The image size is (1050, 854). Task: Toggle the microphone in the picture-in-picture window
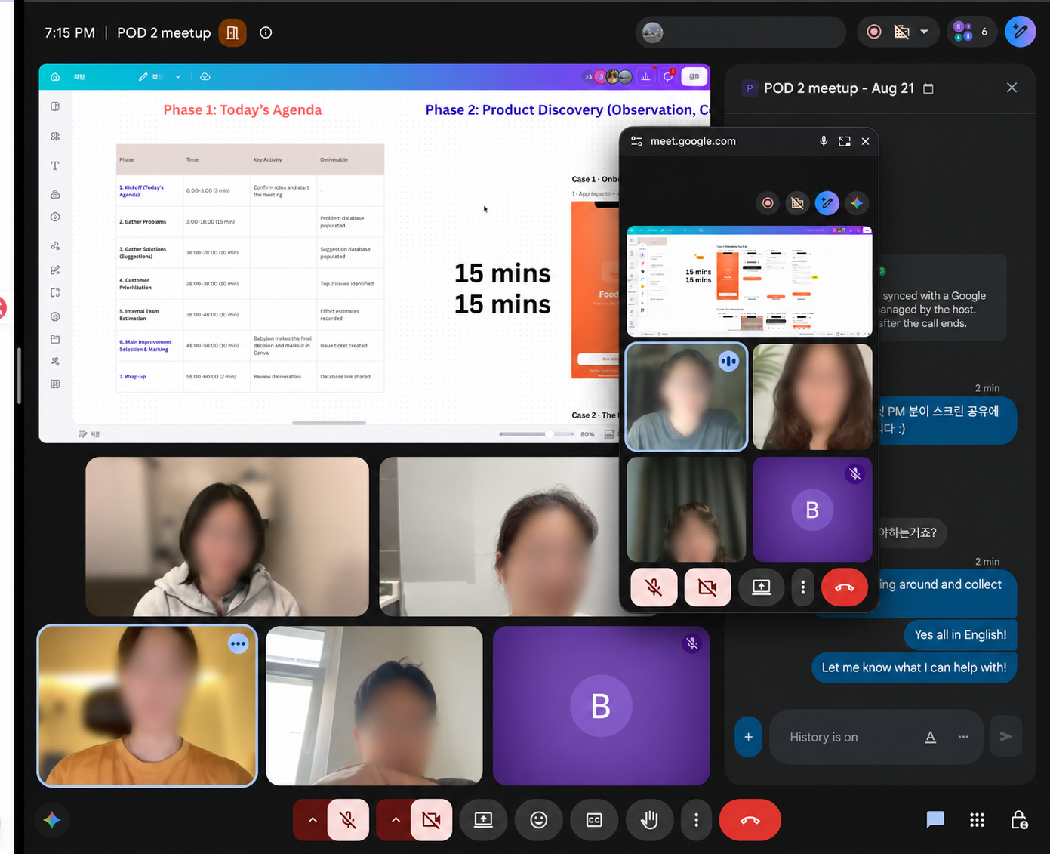654,587
